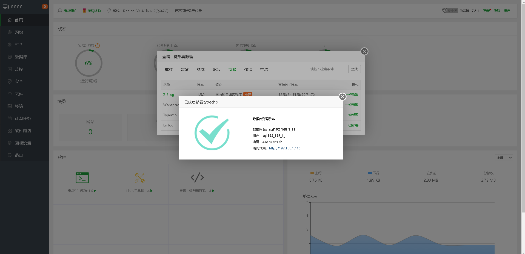Open 软件商店 in the sidebar
The height and width of the screenshot is (254, 525).
(25, 131)
